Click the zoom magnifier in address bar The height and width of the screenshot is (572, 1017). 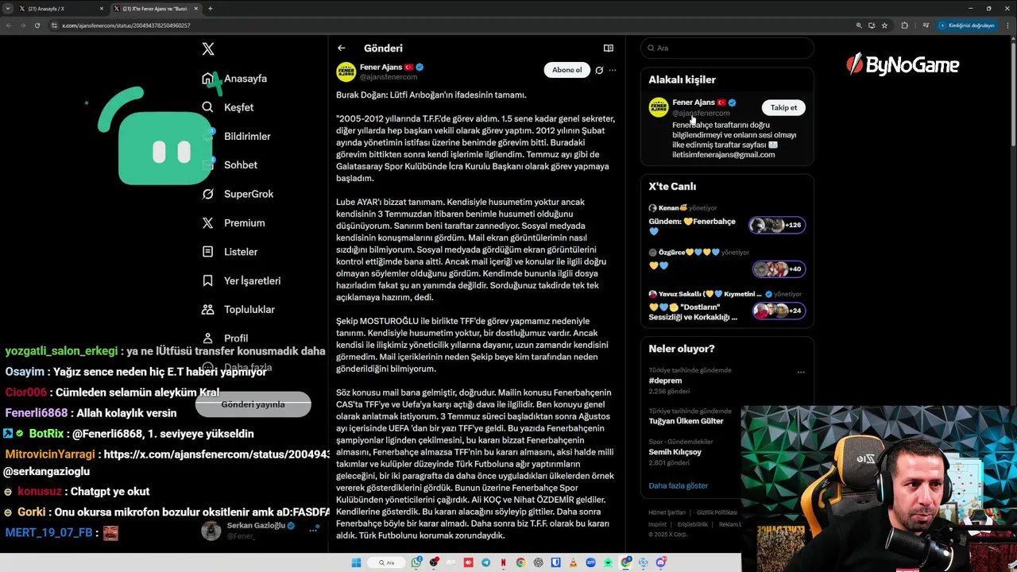(859, 25)
